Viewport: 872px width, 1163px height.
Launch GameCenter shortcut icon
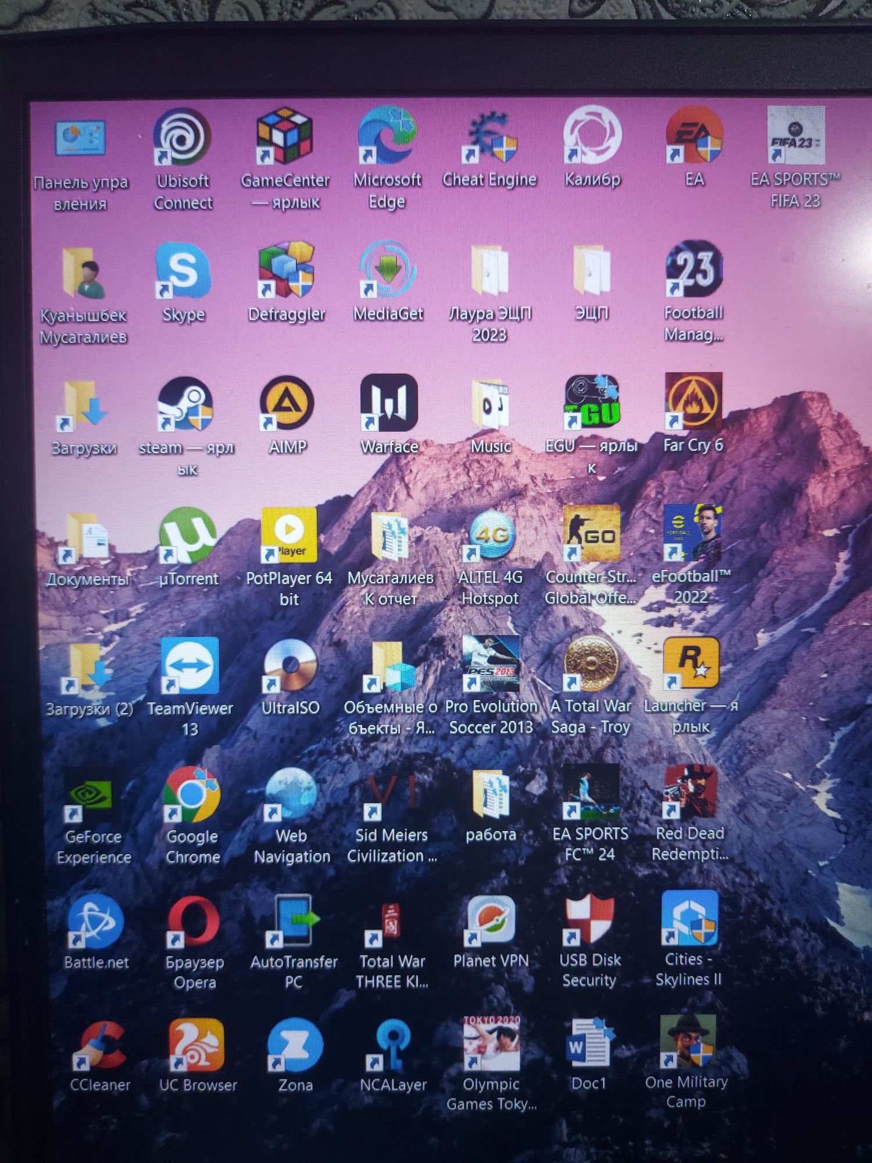pos(285,136)
